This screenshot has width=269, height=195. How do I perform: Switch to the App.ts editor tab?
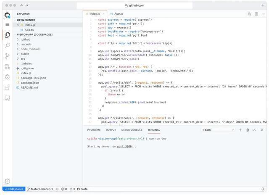(117, 14)
